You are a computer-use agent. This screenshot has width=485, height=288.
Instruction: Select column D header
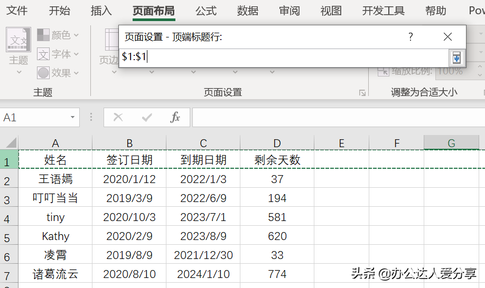tap(277, 143)
